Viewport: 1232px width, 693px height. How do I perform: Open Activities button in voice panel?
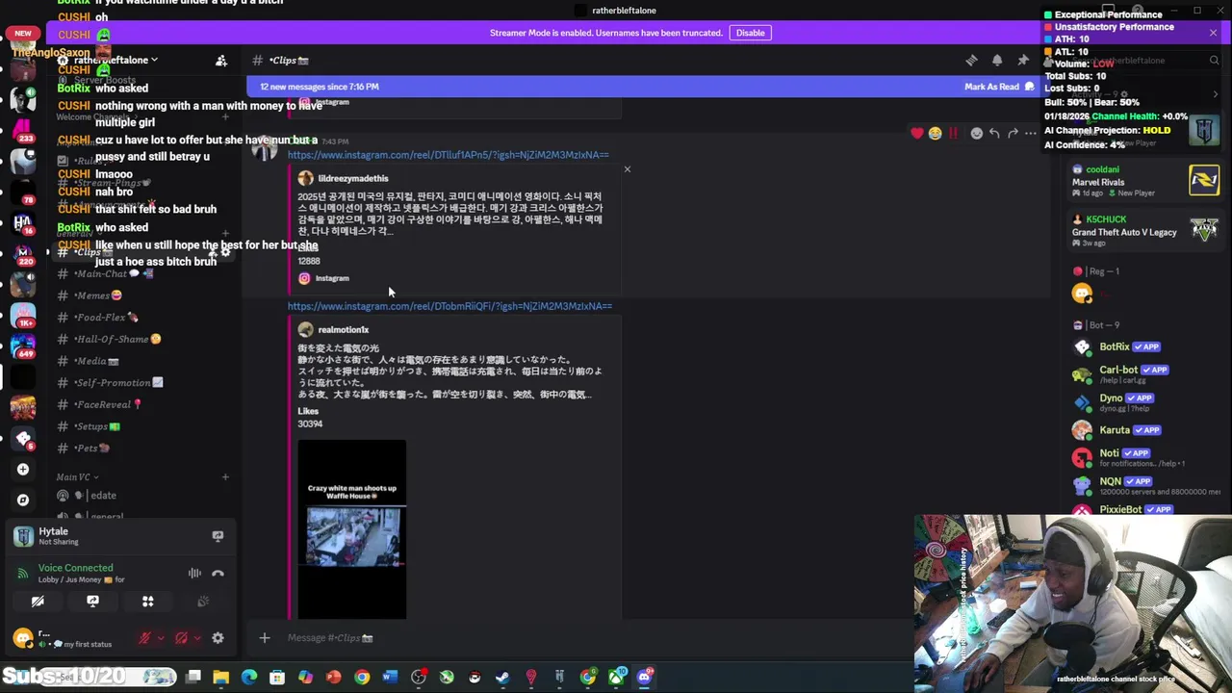147,602
